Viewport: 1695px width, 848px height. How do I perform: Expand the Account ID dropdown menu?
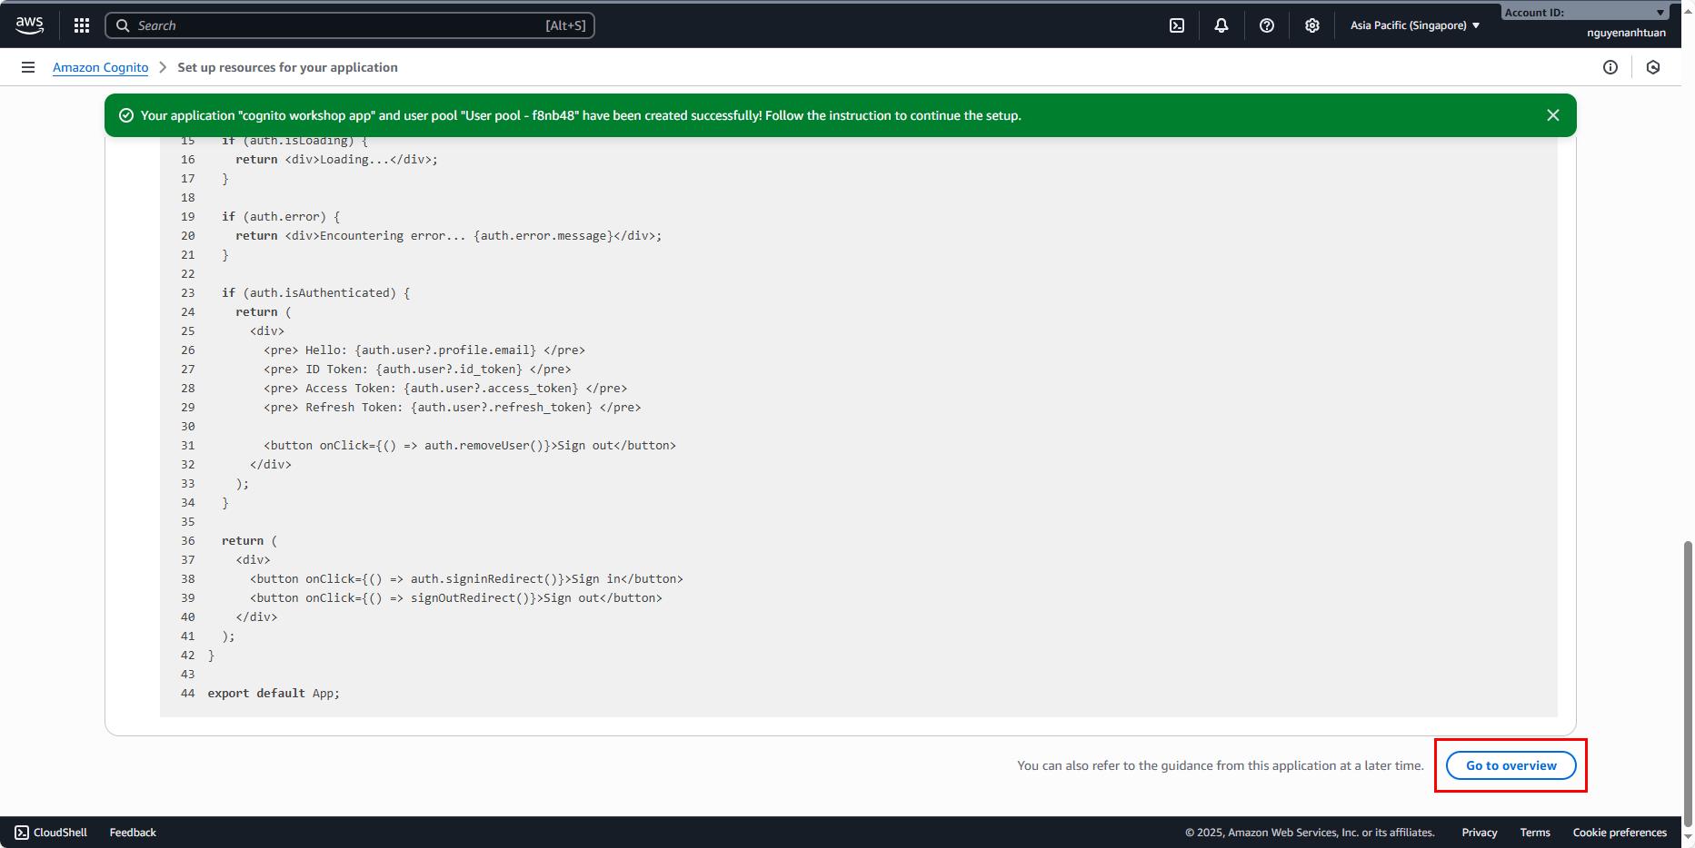(x=1584, y=13)
